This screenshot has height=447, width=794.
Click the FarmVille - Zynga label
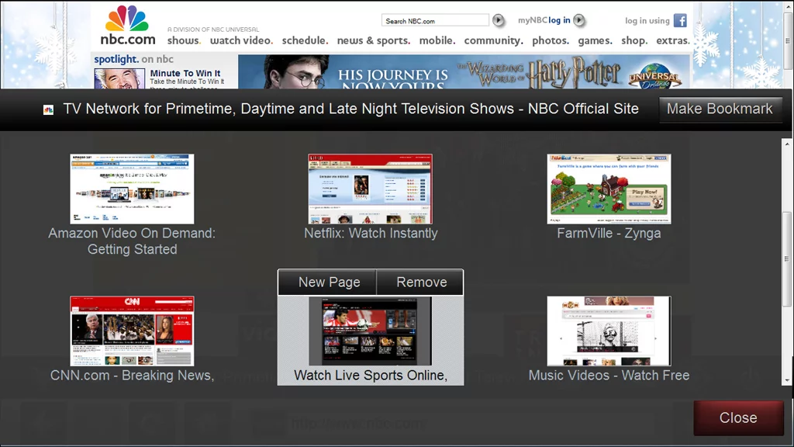[x=609, y=233]
